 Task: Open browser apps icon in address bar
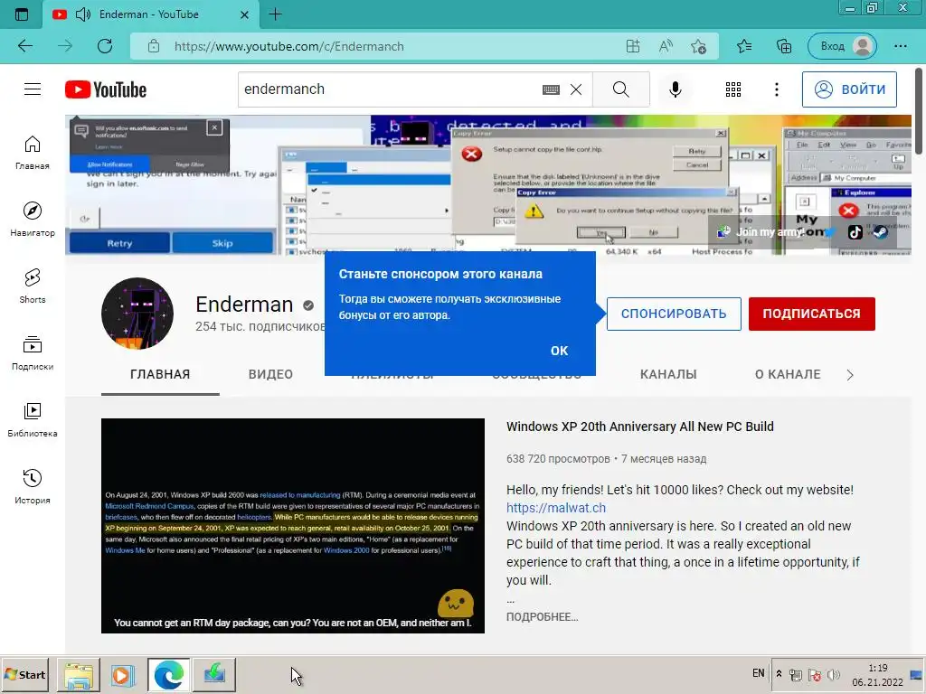click(x=633, y=46)
